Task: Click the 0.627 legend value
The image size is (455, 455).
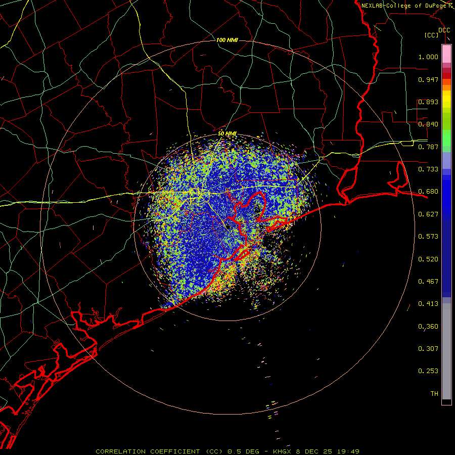Action: 428,214
